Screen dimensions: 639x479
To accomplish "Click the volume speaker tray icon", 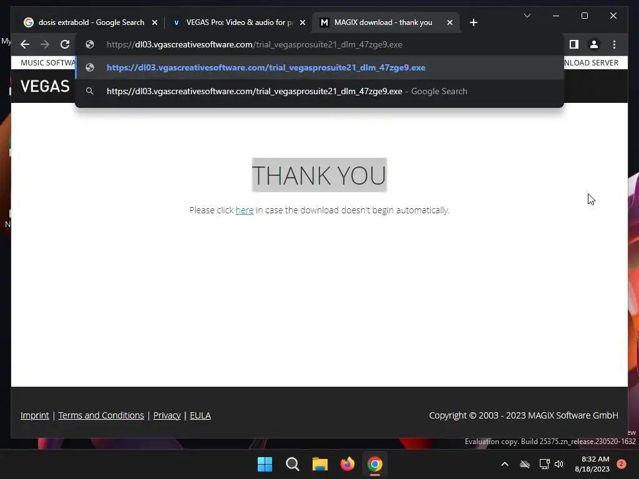I will click(x=559, y=464).
